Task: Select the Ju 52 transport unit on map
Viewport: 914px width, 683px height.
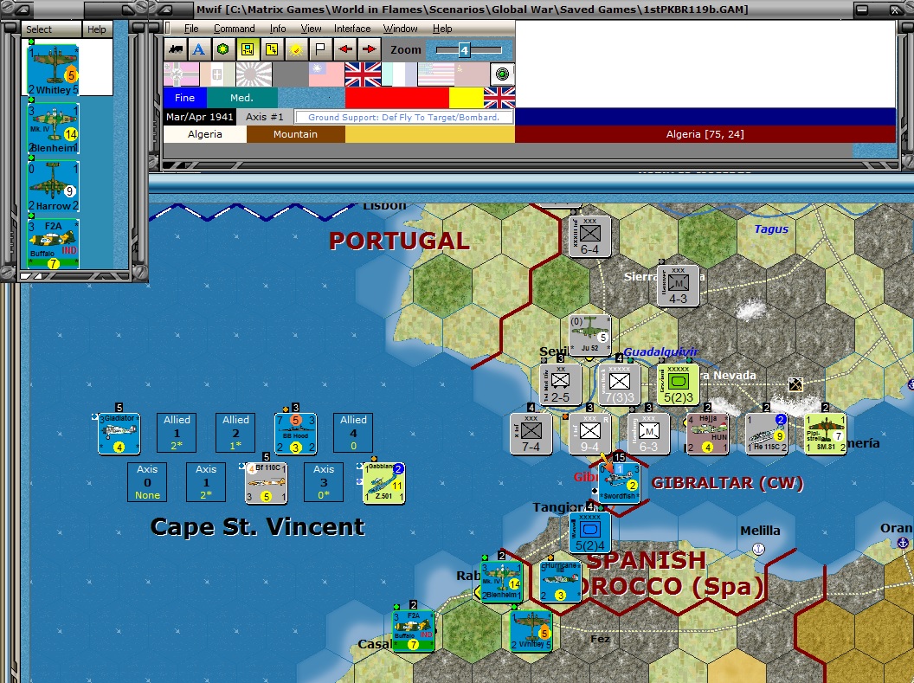Action: (x=590, y=336)
